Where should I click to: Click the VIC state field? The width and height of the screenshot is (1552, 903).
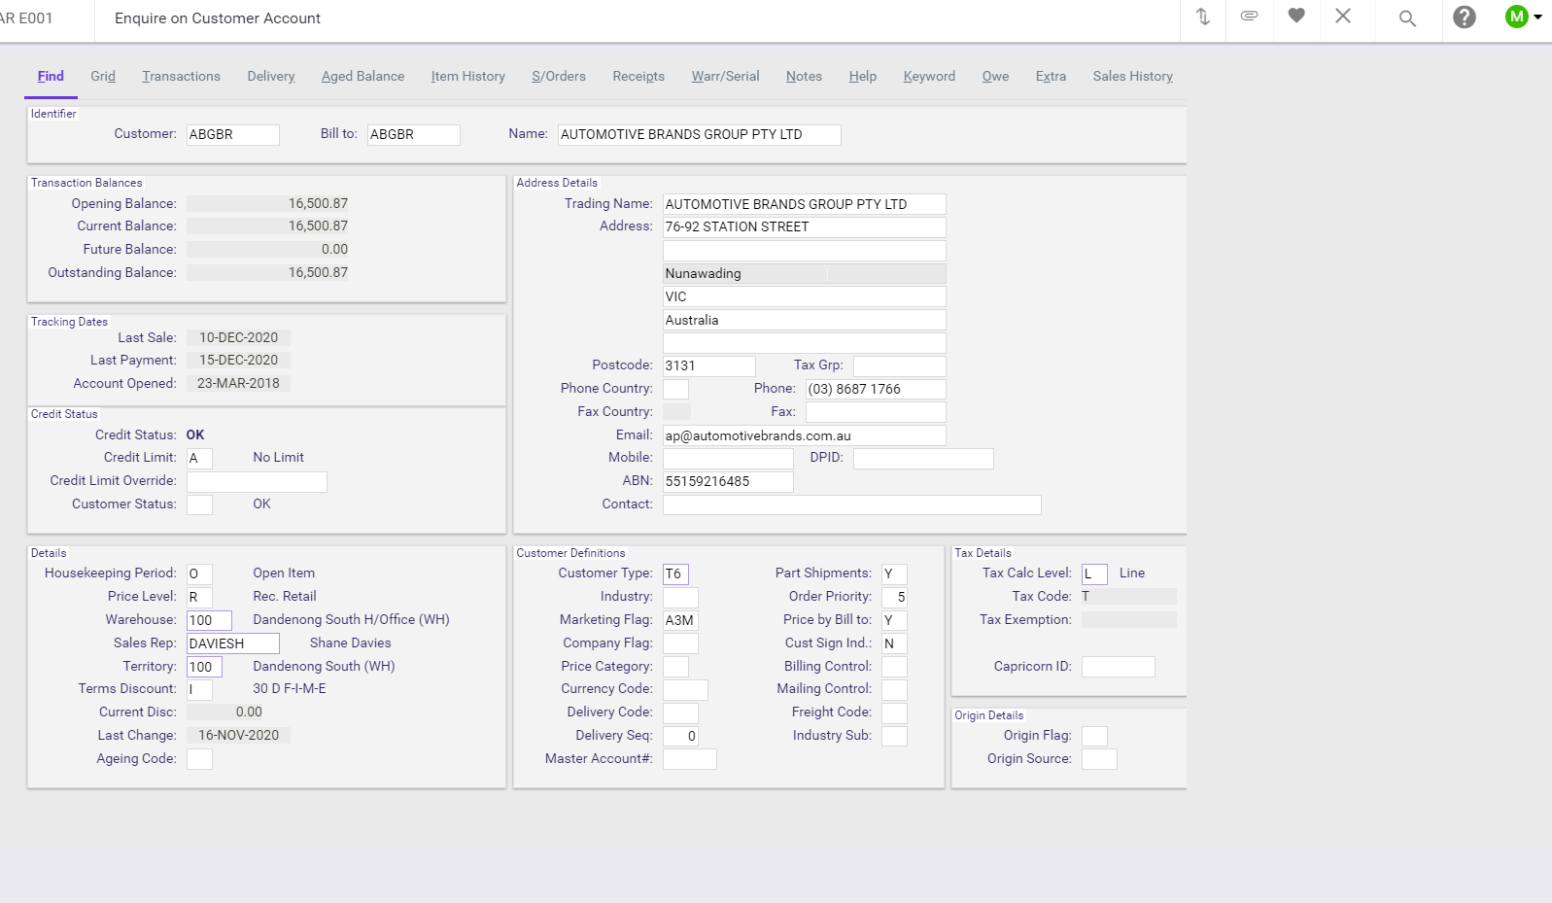(x=805, y=296)
